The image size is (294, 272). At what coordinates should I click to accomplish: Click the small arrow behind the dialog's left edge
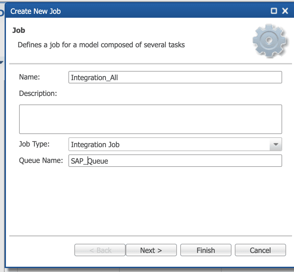2,62
